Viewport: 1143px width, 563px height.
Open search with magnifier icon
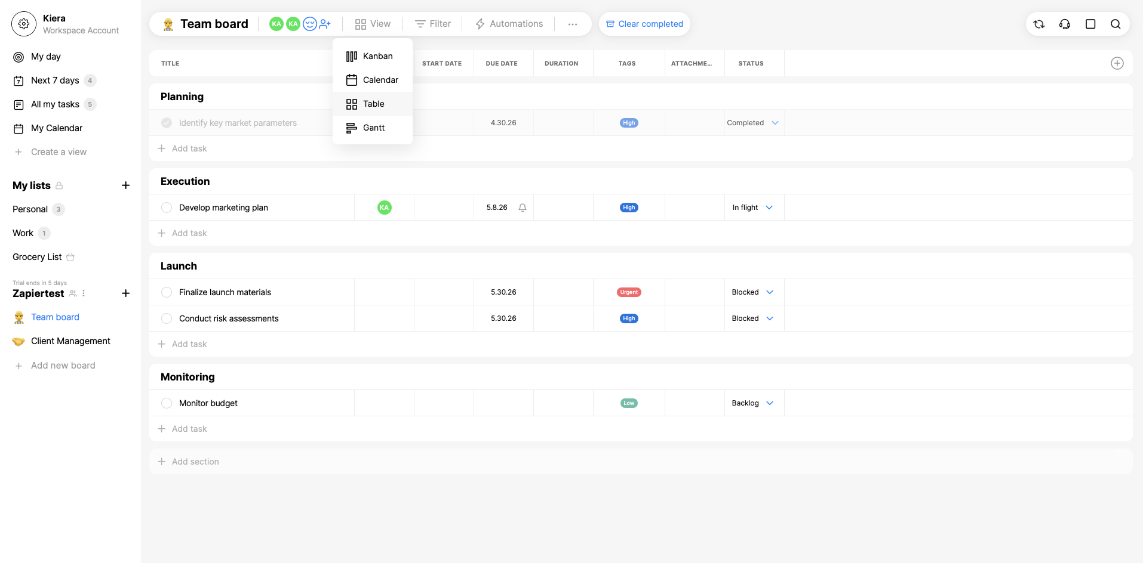(x=1116, y=24)
